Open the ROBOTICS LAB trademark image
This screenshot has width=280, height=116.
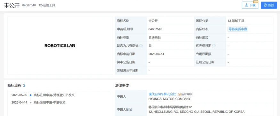pos(60,46)
